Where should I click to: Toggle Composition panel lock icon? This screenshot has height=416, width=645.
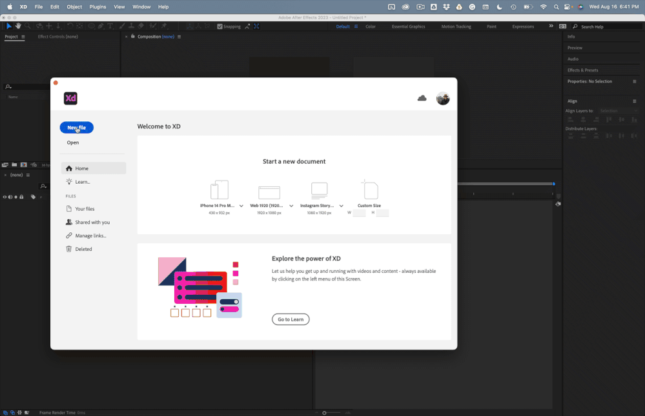[x=133, y=36]
